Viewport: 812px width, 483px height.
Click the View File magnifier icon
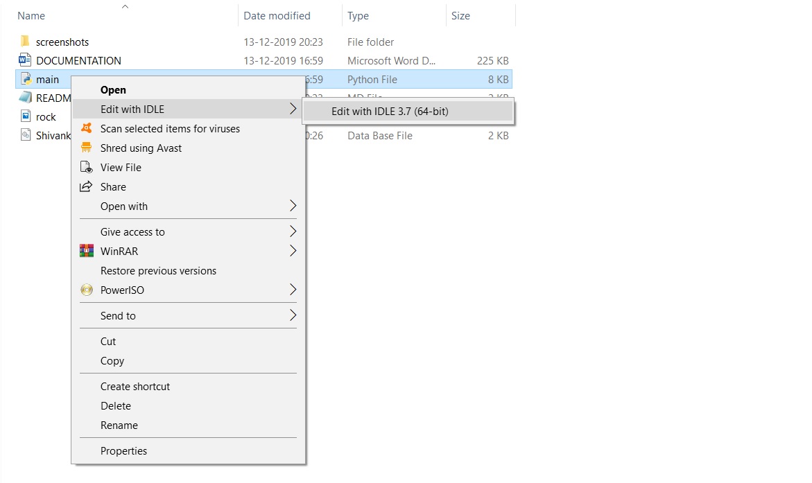pos(87,167)
